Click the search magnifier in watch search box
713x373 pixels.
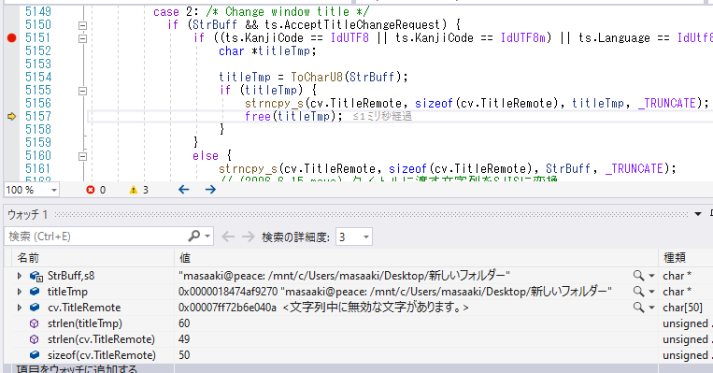(193, 237)
